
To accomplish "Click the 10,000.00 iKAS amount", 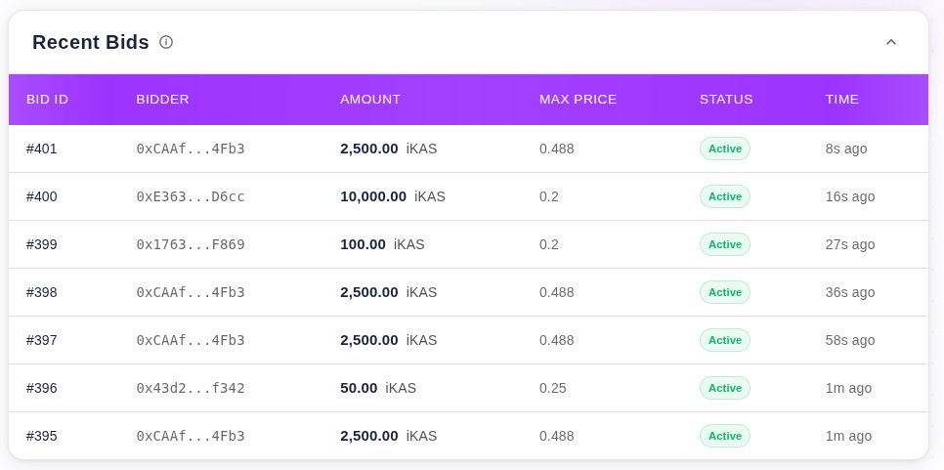I will click(x=393, y=196).
